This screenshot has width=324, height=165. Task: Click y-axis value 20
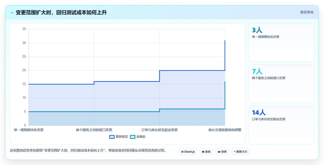pos(24,70)
